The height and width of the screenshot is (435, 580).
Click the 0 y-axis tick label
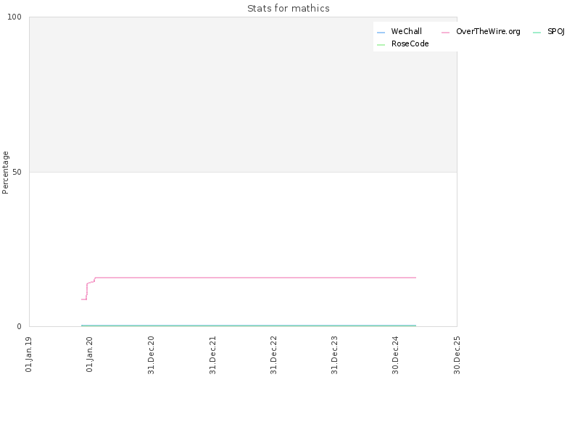click(x=20, y=326)
